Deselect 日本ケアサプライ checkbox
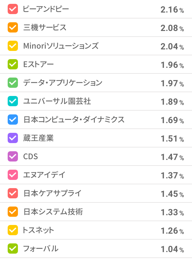 tap(13, 193)
